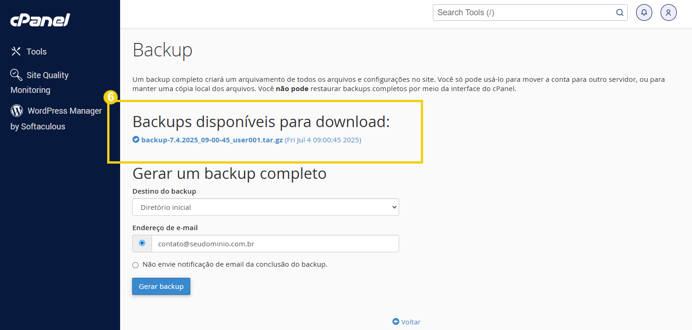Focus the Search Tools field
Image resolution: width=692 pixels, height=330 pixels.
(530, 12)
